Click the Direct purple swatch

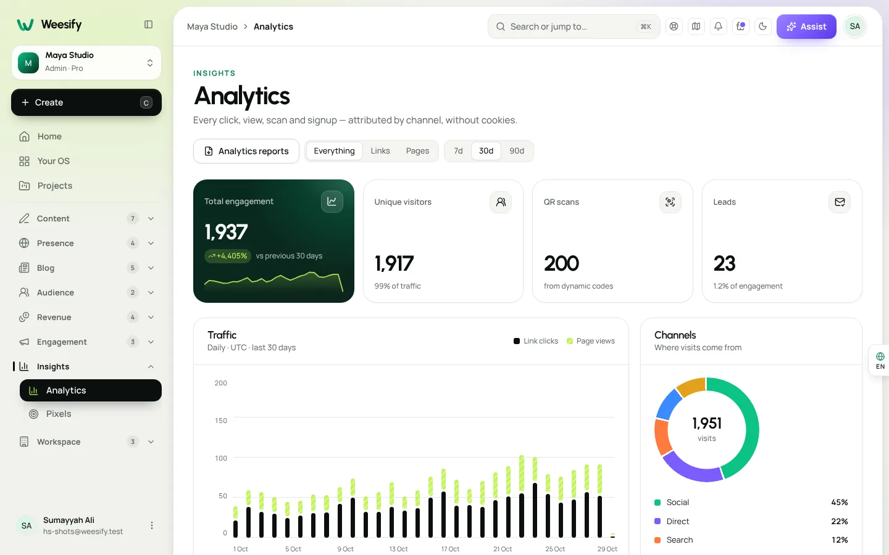657,521
